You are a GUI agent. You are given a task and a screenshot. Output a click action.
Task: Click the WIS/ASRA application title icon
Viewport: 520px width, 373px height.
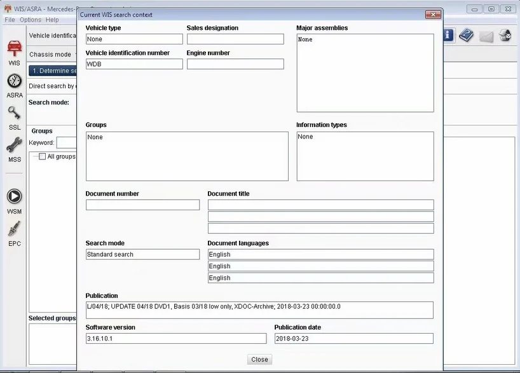8,9
